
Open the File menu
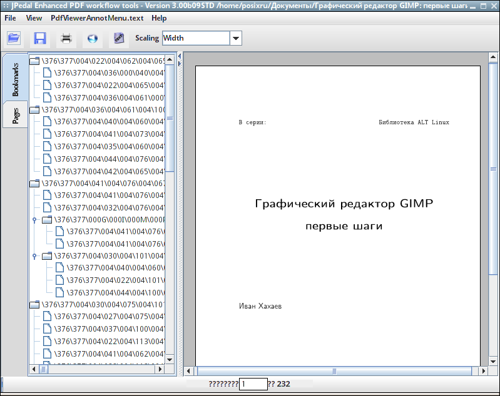[10, 18]
